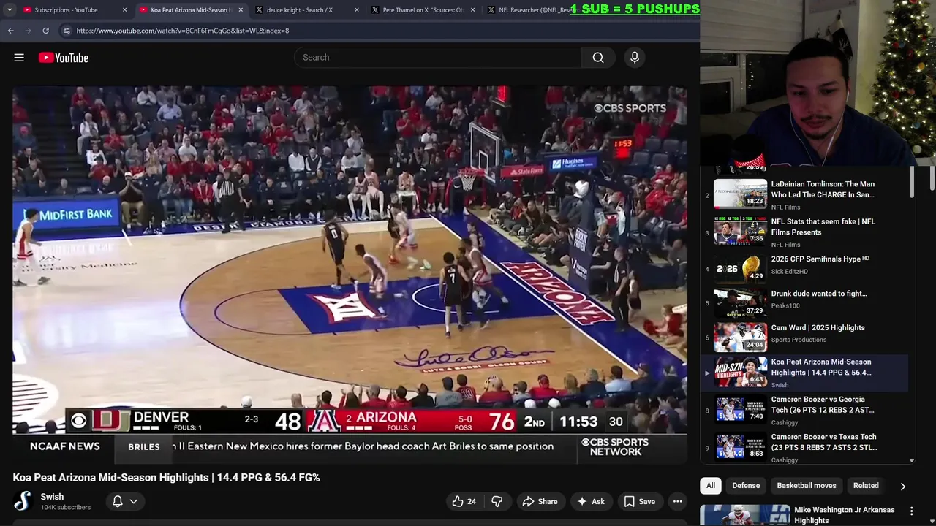Viewport: 936px width, 526px height.
Task: Focus the YouTube Search field
Action: tap(437, 58)
